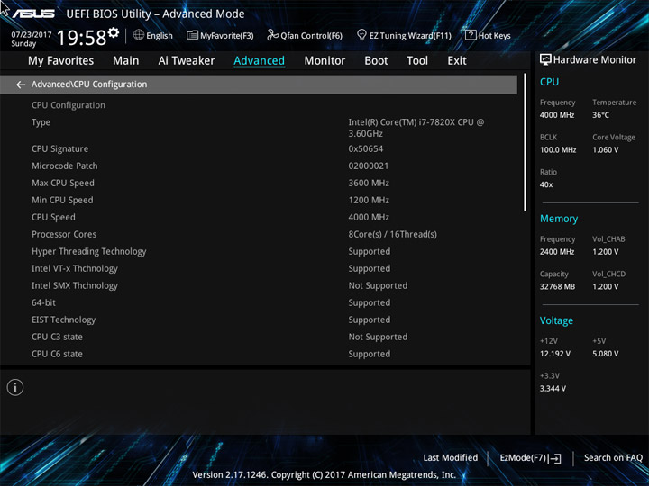Open the My Favorites tab
Viewport: 649px width, 486px height.
pyautogui.click(x=61, y=61)
